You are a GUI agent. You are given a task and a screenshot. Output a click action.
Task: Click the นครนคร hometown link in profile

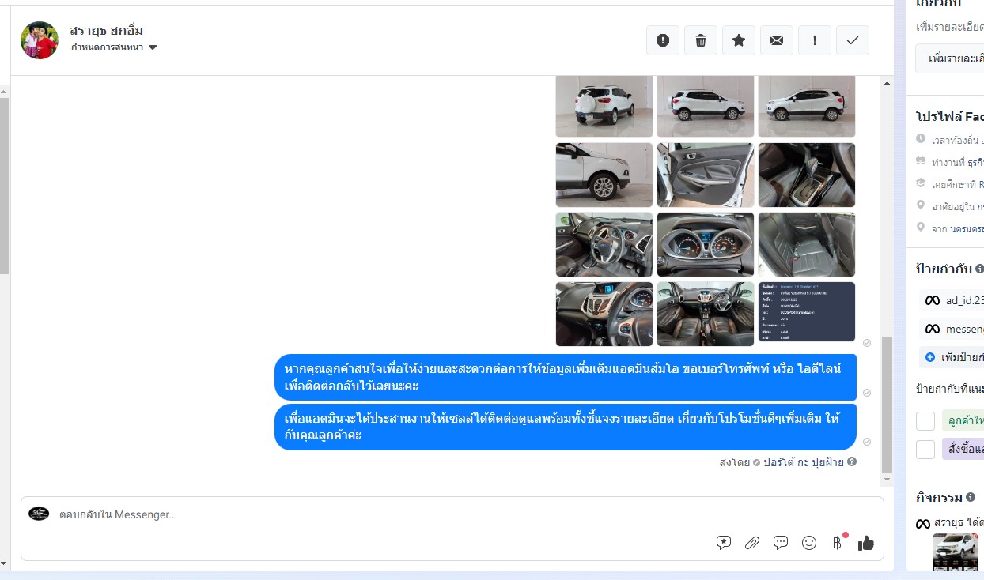[967, 228]
